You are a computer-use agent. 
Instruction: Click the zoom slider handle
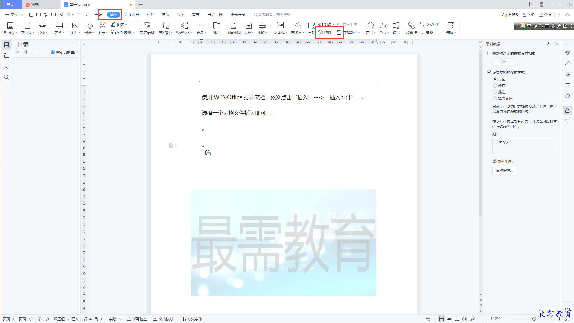tap(534, 319)
